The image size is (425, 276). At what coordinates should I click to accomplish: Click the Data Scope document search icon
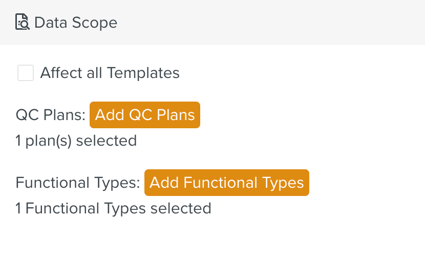click(23, 23)
